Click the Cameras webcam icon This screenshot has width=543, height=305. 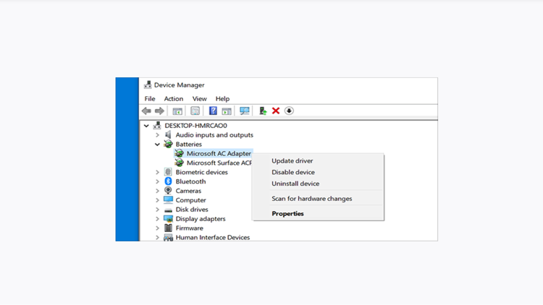tap(168, 191)
